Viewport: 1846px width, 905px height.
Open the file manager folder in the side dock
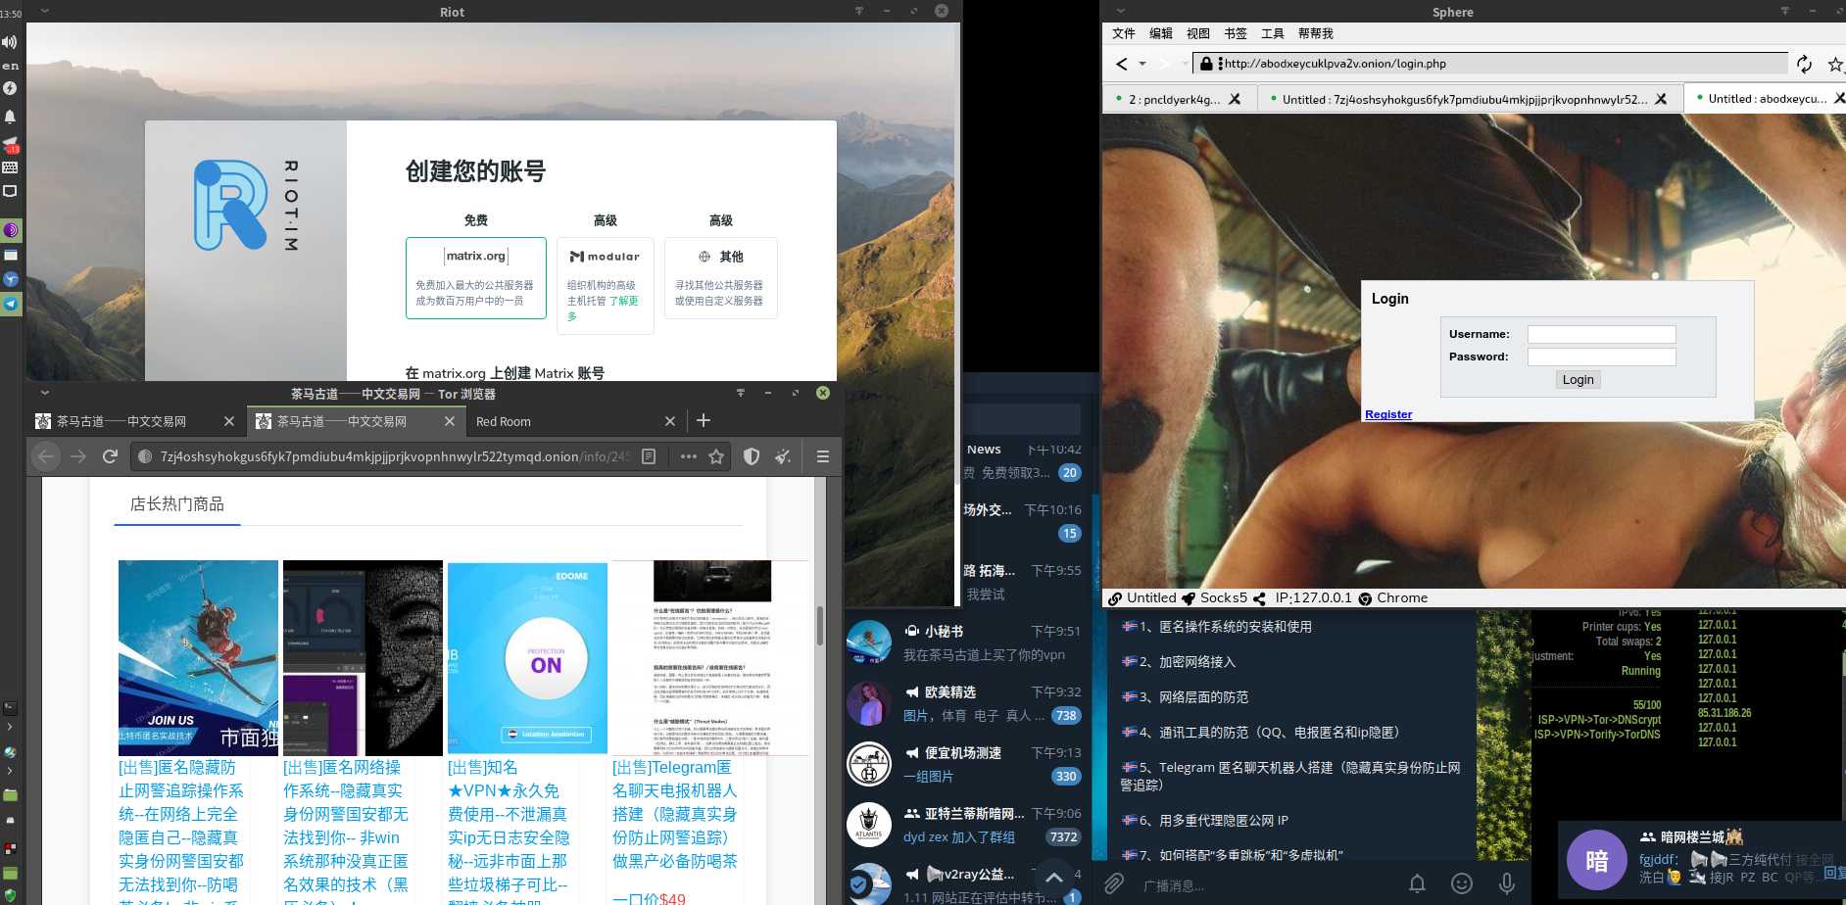pyautogui.click(x=11, y=794)
